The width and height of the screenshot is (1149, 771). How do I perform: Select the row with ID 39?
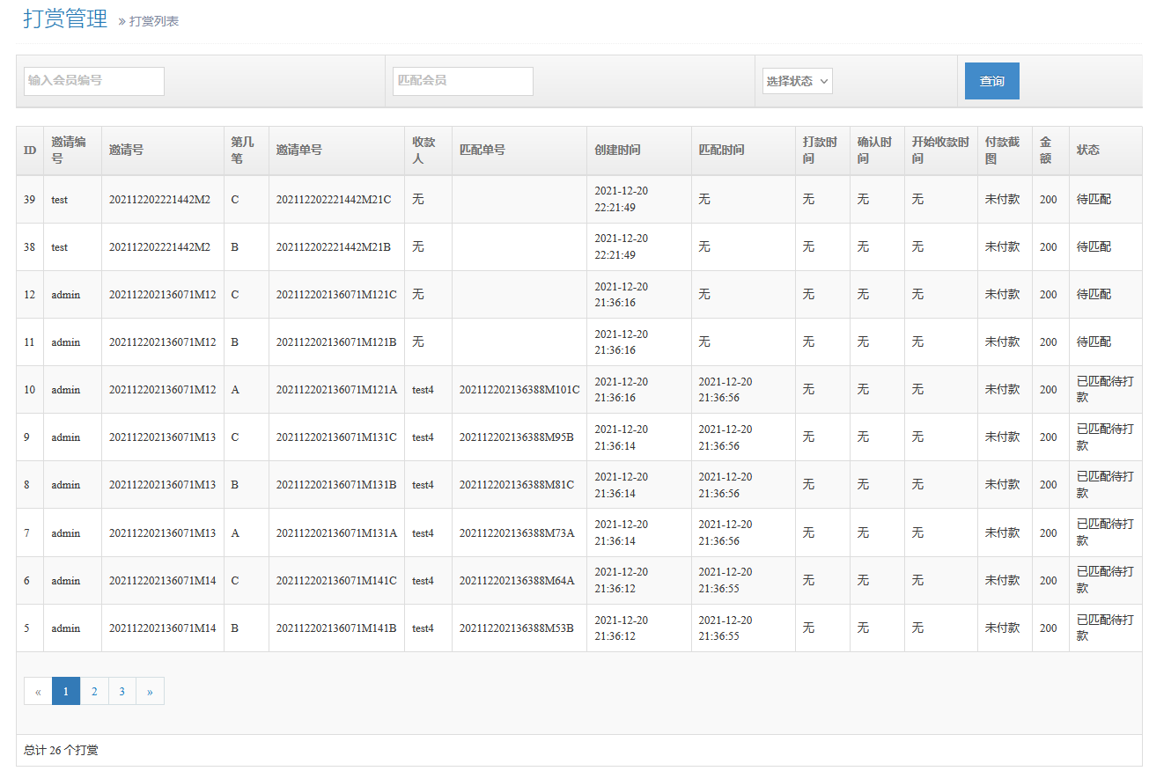[30, 200]
